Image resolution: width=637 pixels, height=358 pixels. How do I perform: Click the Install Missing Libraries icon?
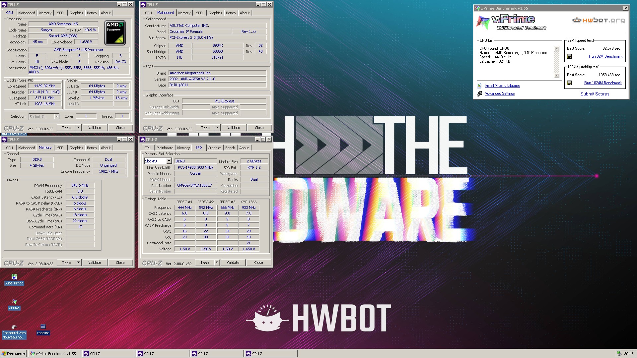click(479, 86)
